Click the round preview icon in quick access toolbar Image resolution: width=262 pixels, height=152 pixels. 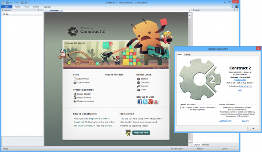22,3
